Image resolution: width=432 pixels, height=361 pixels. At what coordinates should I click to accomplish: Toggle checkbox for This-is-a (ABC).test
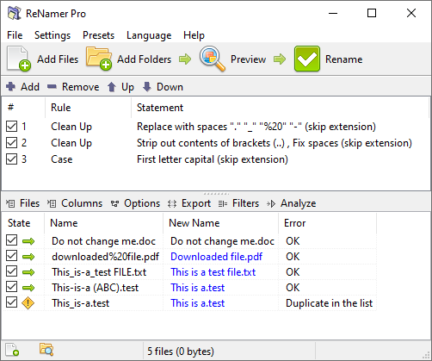12,287
